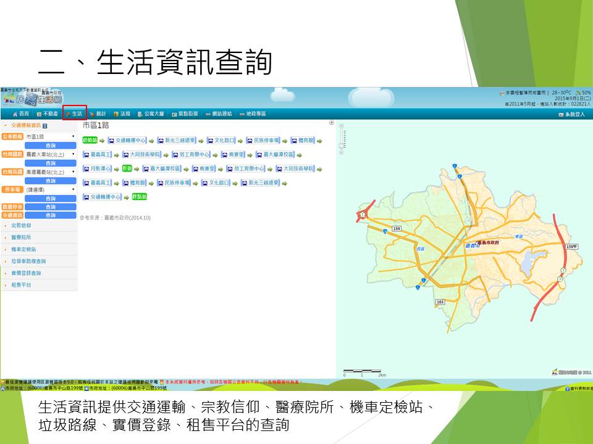Click the 159 route shield on map
593x444 pixels.
(397, 229)
